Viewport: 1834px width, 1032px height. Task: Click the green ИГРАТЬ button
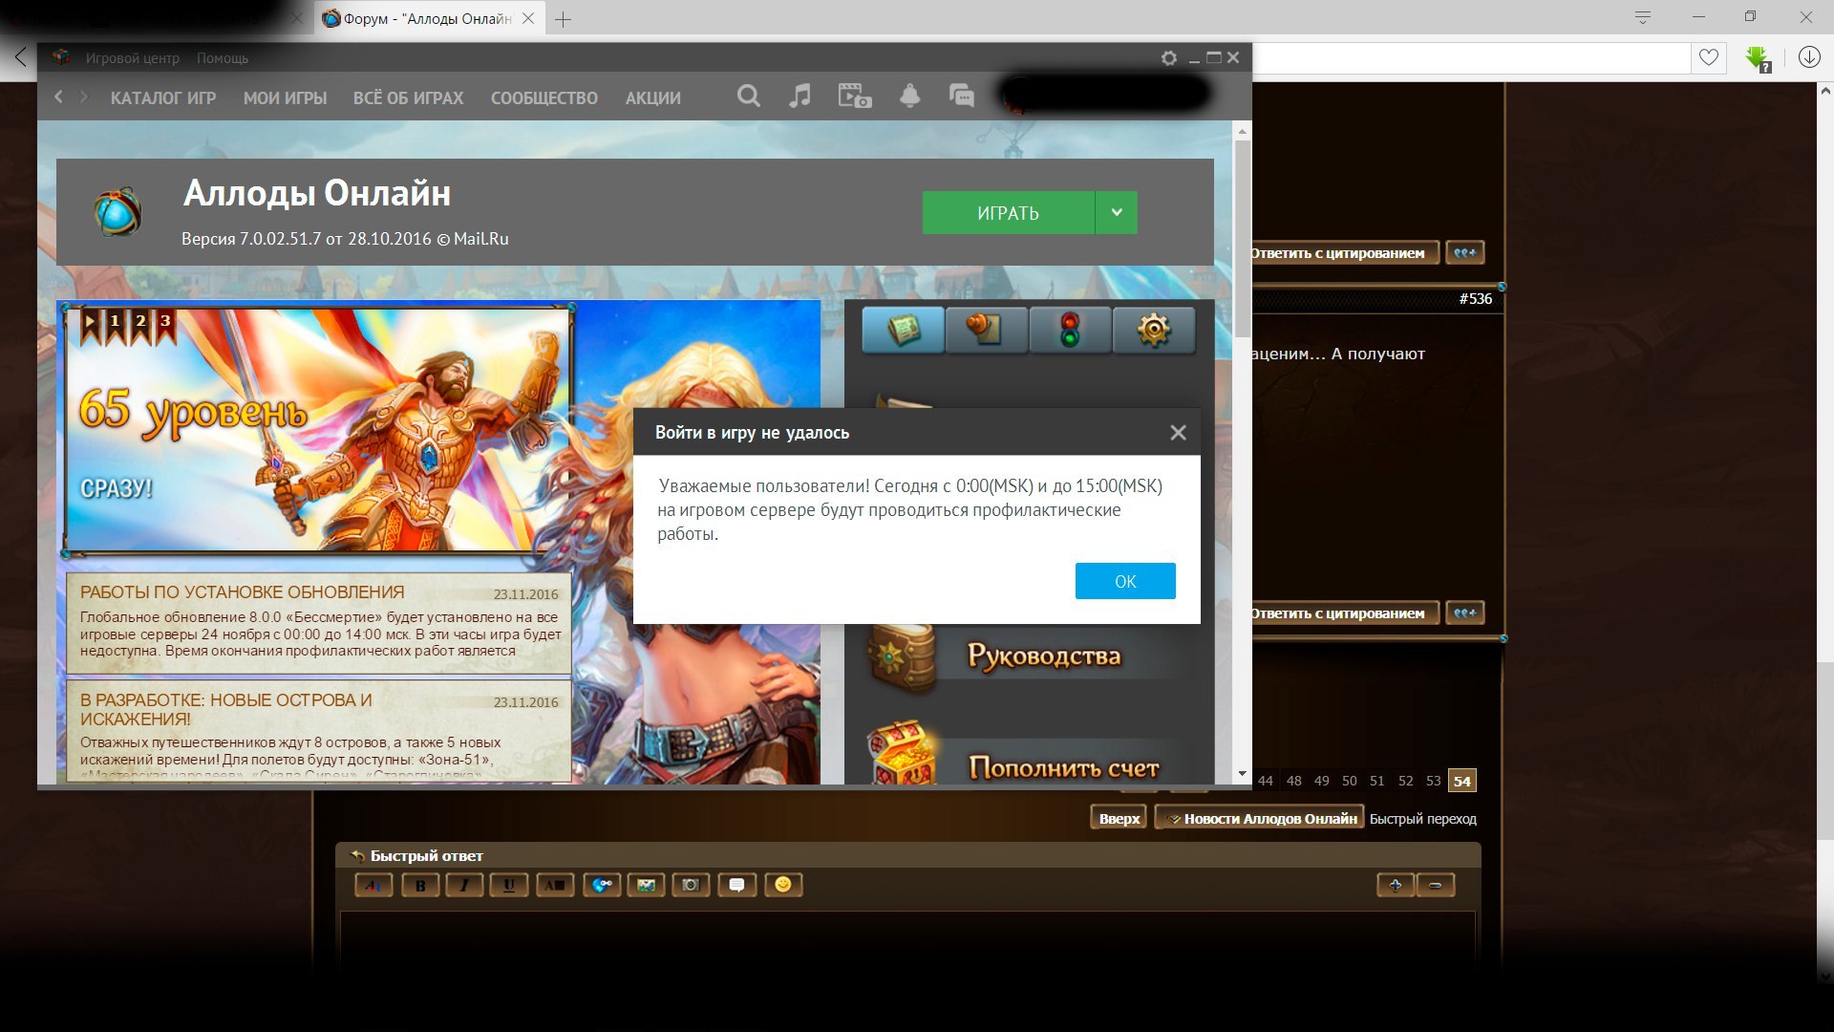click(1008, 212)
